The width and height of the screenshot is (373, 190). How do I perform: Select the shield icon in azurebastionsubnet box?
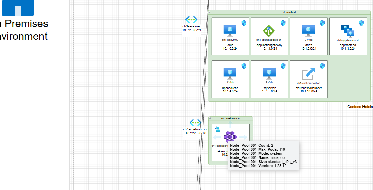tap(322, 66)
